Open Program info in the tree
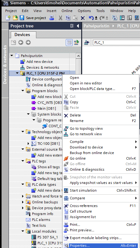Viewport: 140px width, 248px height. 42,214
